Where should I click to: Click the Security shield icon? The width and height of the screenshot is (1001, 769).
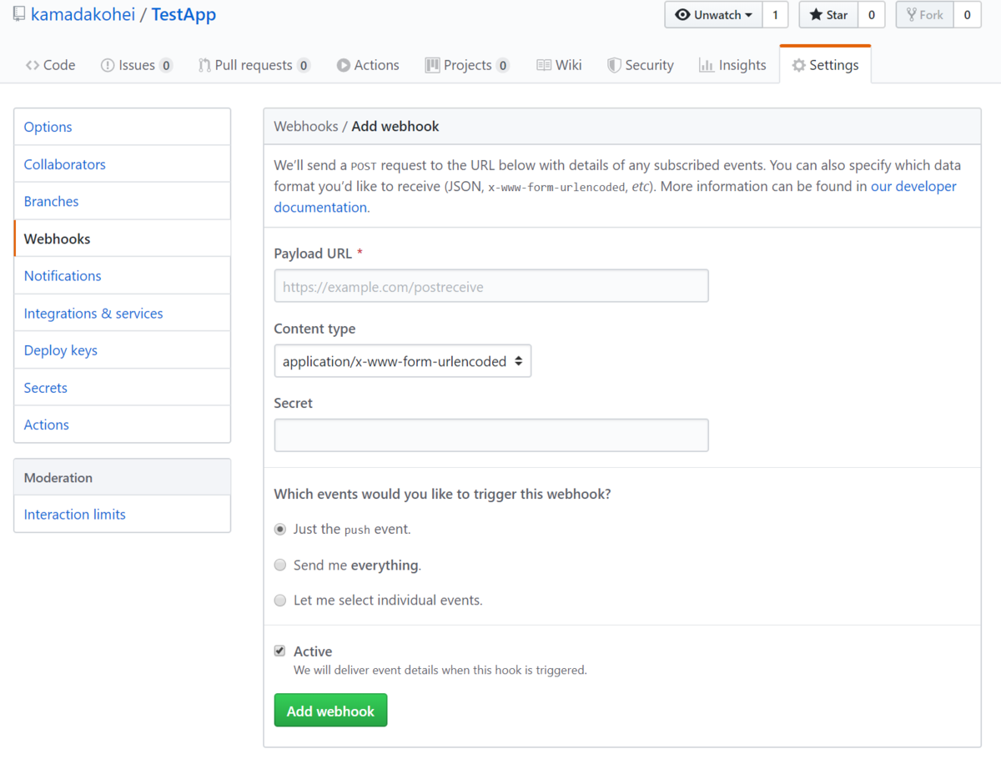614,65
